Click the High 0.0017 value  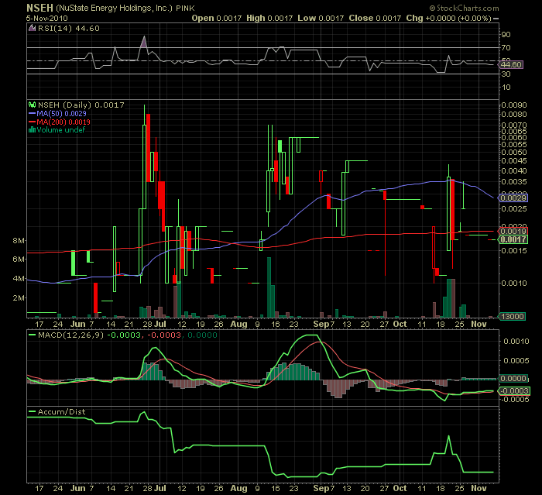point(269,19)
